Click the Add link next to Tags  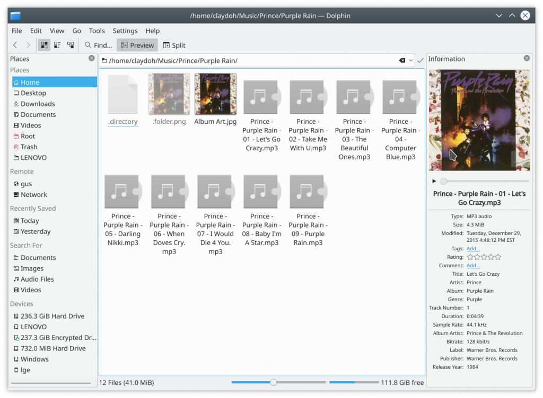click(473, 249)
